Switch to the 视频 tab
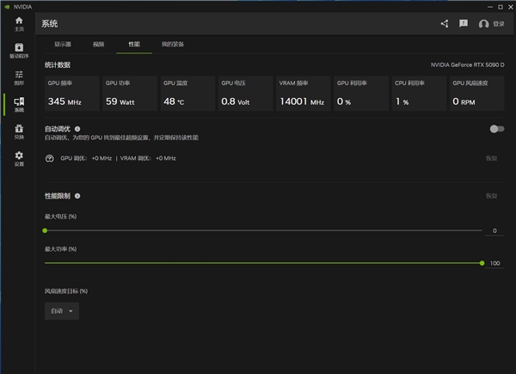The width and height of the screenshot is (516, 374). [98, 44]
